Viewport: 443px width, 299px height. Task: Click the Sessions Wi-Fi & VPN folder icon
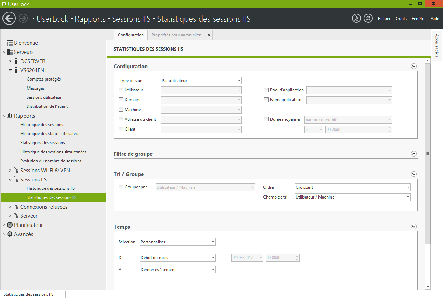16,171
